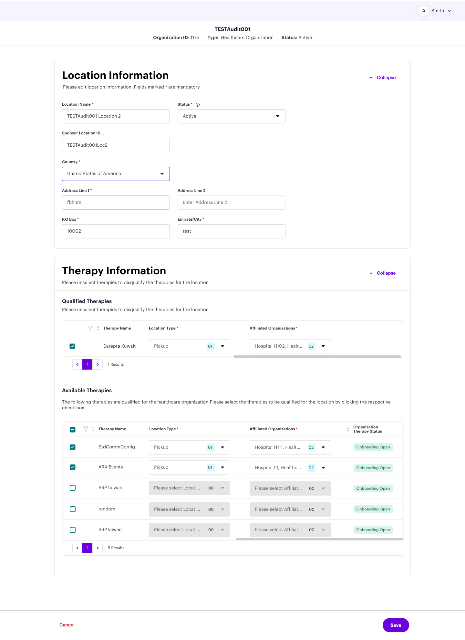
Task: Go to next page in Available Therapies
Action: coord(98,548)
